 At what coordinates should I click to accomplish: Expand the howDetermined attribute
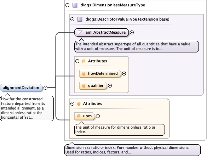(124, 74)
